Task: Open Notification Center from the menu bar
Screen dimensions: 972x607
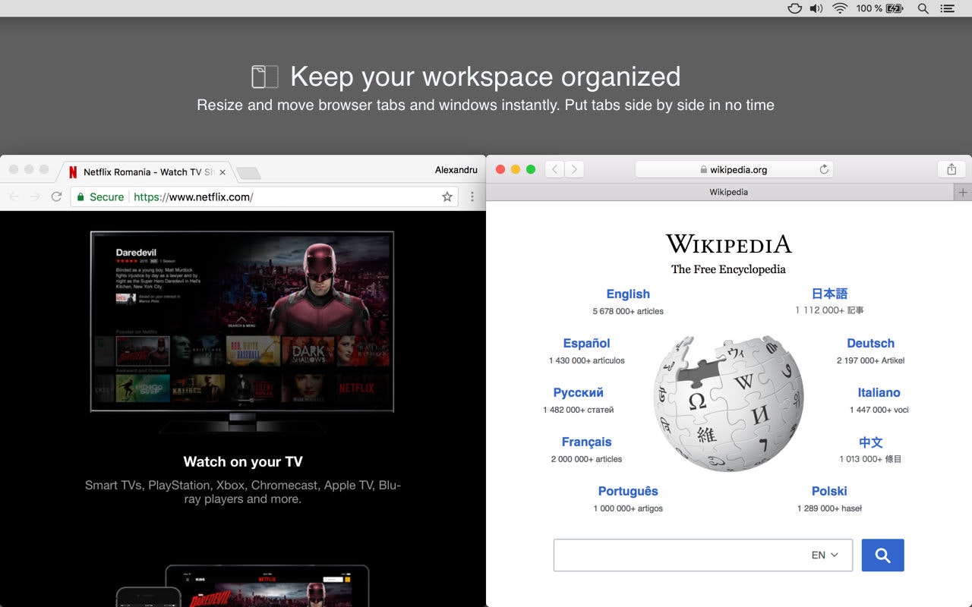Action: [x=947, y=8]
